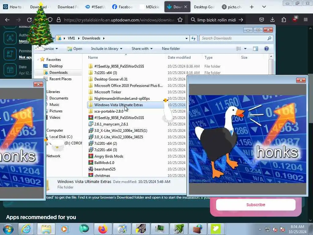Switch to MDickie tab

(149, 7)
